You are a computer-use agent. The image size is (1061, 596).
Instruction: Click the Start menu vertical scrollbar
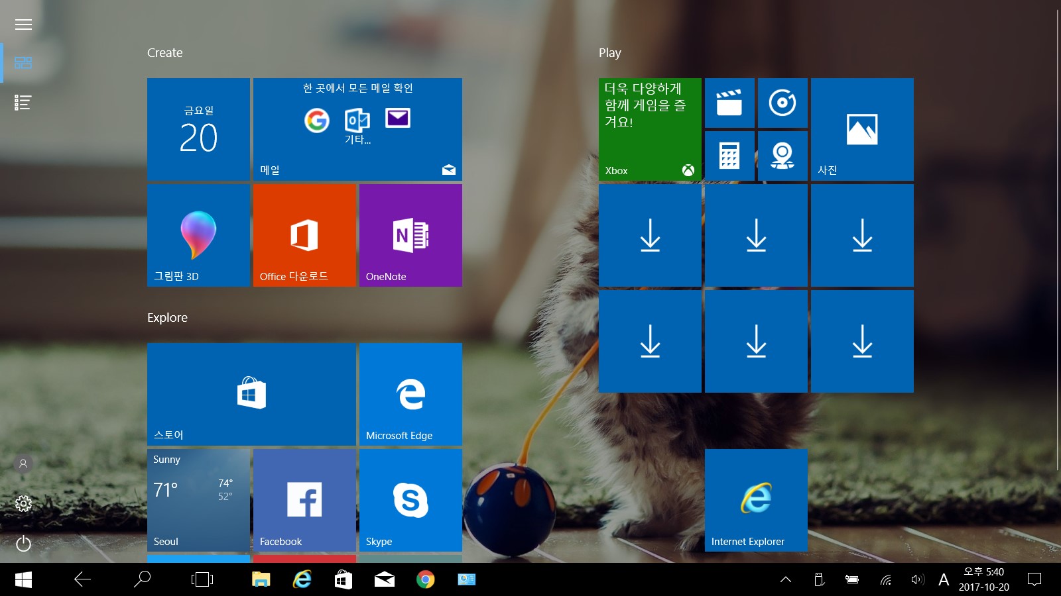pyautogui.click(x=1058, y=240)
